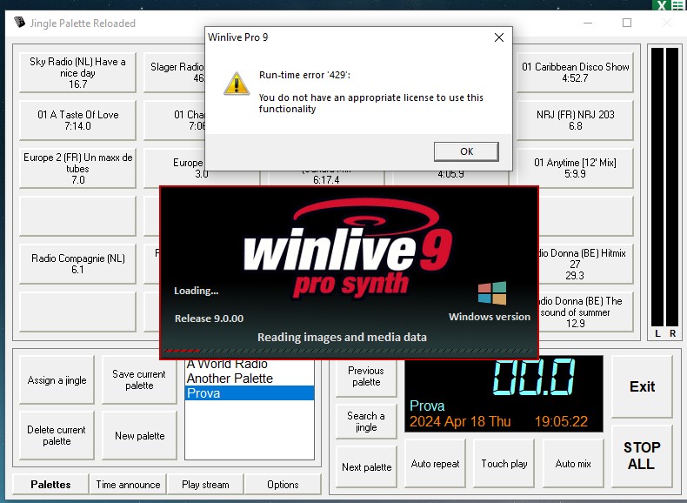Click Delete current palette

pyautogui.click(x=57, y=435)
